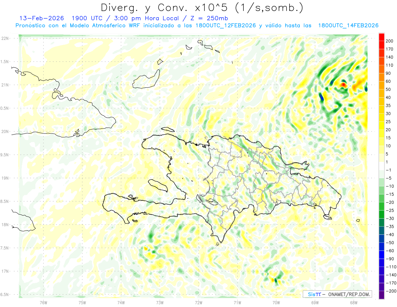Click the colorbar label '200' at the top

coord(389,41)
